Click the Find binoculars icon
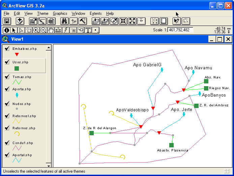The width and height of the screenshot is (234, 176). pos(64,21)
